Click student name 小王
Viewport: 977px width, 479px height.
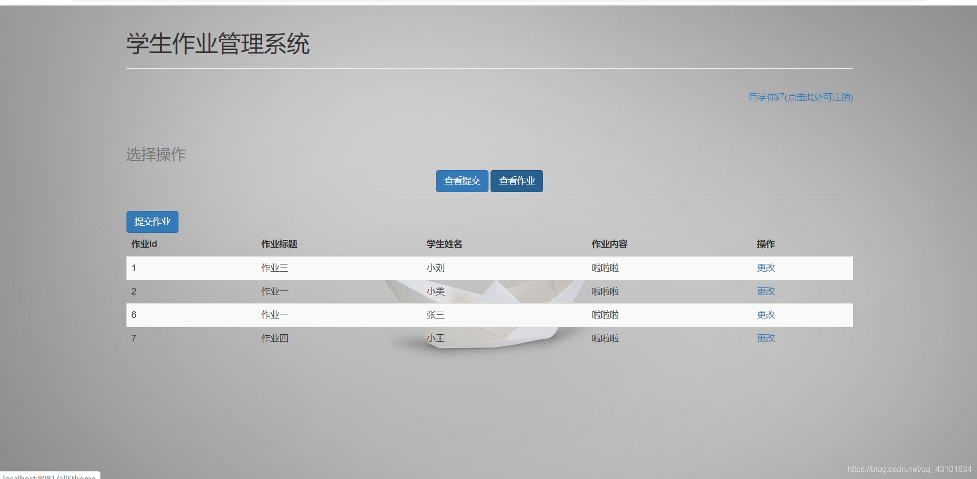pos(435,338)
